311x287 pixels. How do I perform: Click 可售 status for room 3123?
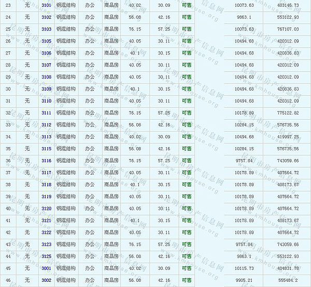[187, 244]
